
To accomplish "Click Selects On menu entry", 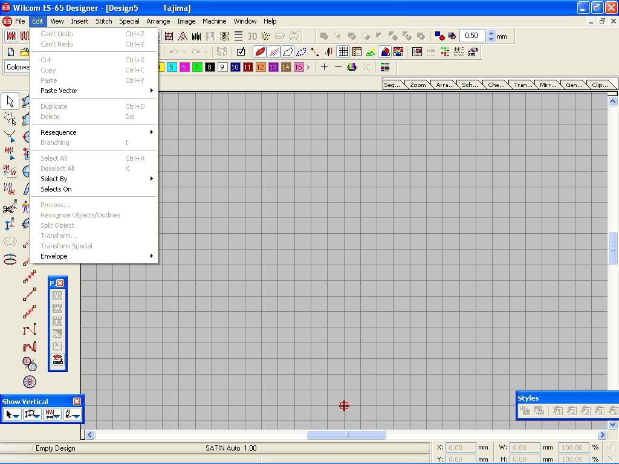I will [x=56, y=189].
